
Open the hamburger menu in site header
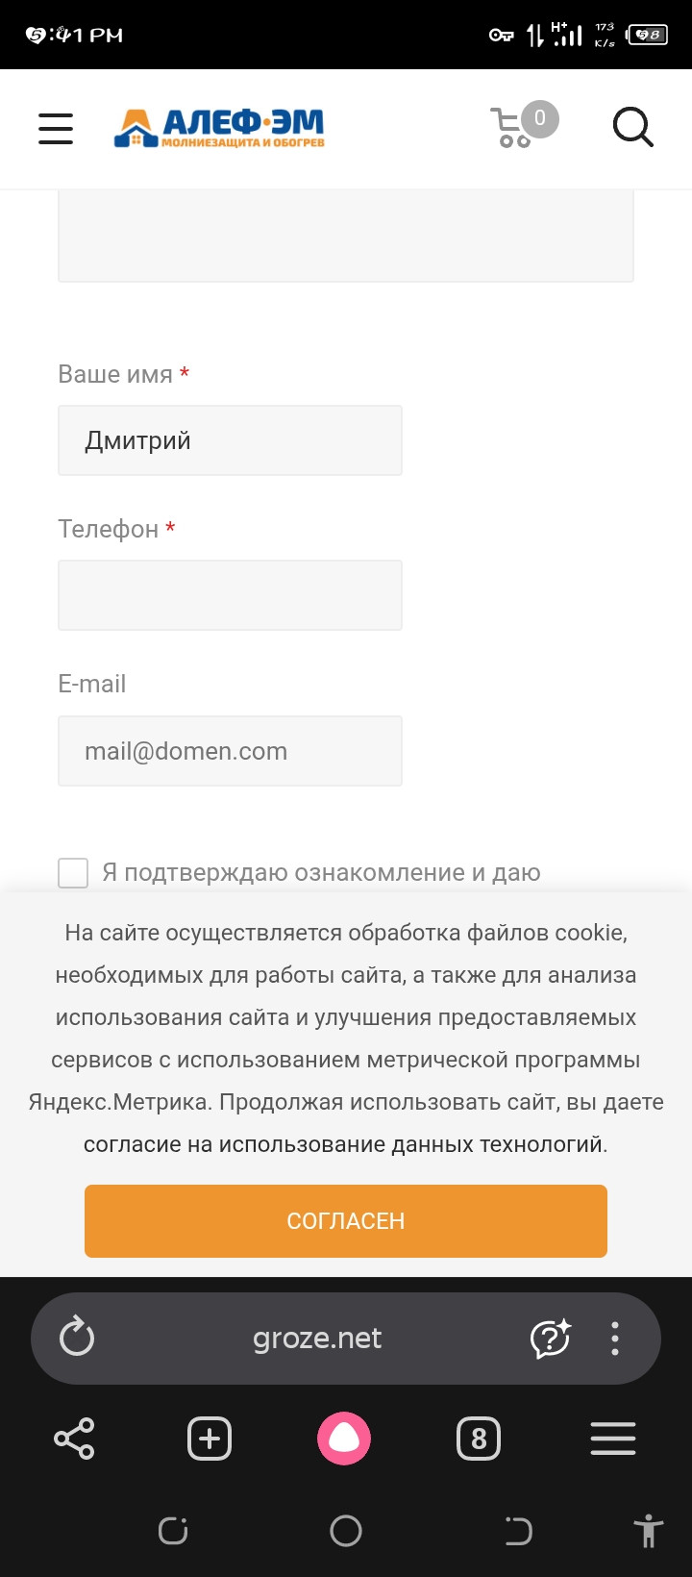pos(56,128)
